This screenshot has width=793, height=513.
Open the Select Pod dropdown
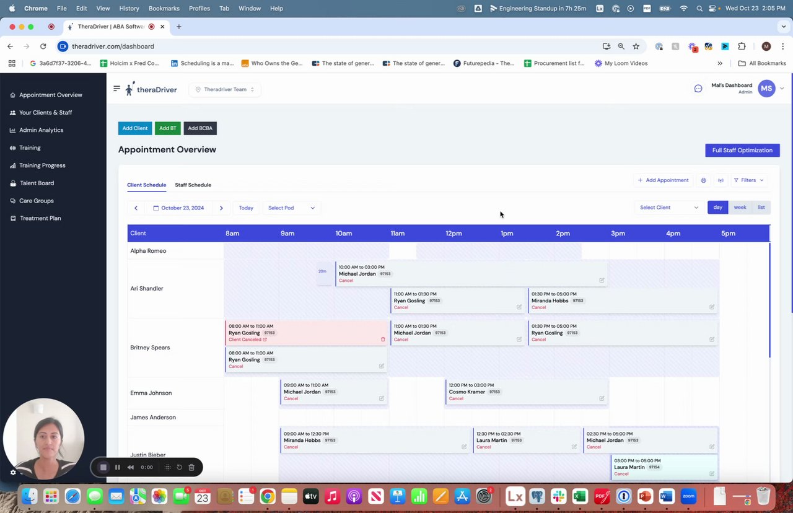(291, 208)
